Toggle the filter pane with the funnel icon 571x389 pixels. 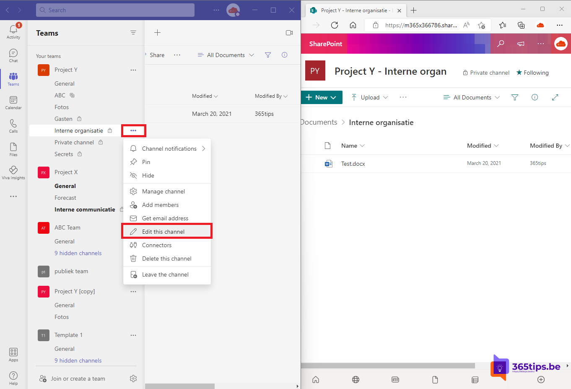(x=515, y=97)
